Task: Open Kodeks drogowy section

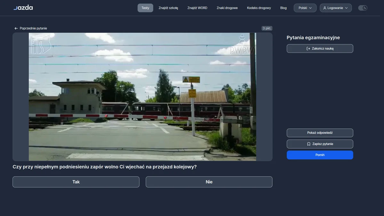Action: 259,8
